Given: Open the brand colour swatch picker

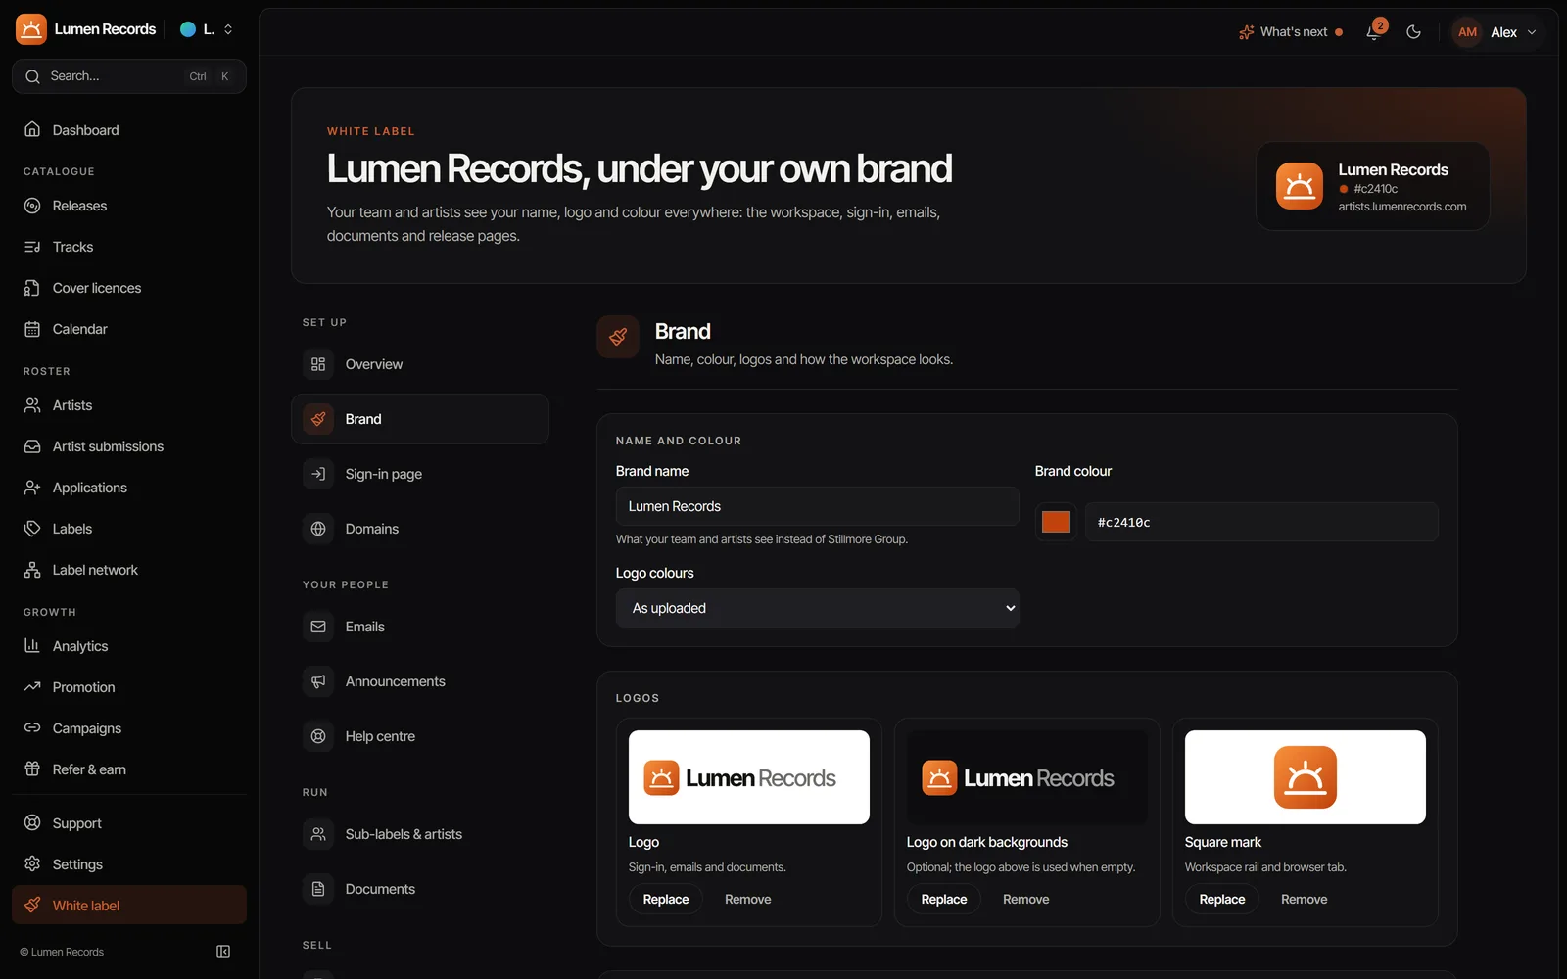Looking at the screenshot, I should [1056, 522].
